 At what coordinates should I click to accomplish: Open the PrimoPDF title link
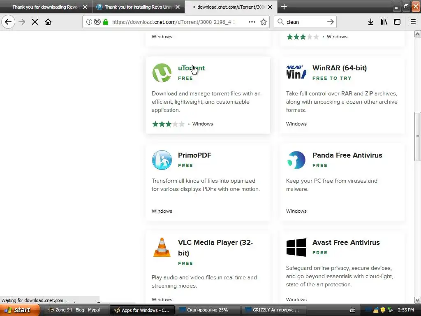coord(194,155)
